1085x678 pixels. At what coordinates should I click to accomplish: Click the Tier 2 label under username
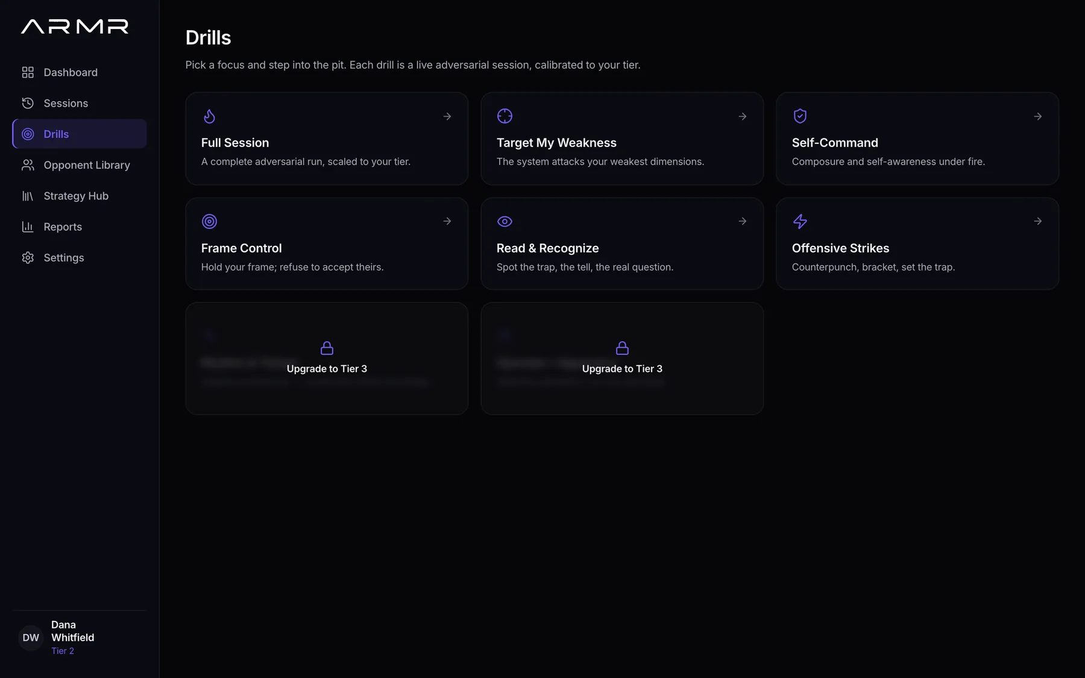[x=63, y=651]
